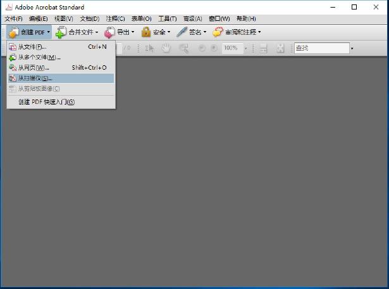Open the 文档(D) menu
This screenshot has height=289, width=389.
click(90, 19)
